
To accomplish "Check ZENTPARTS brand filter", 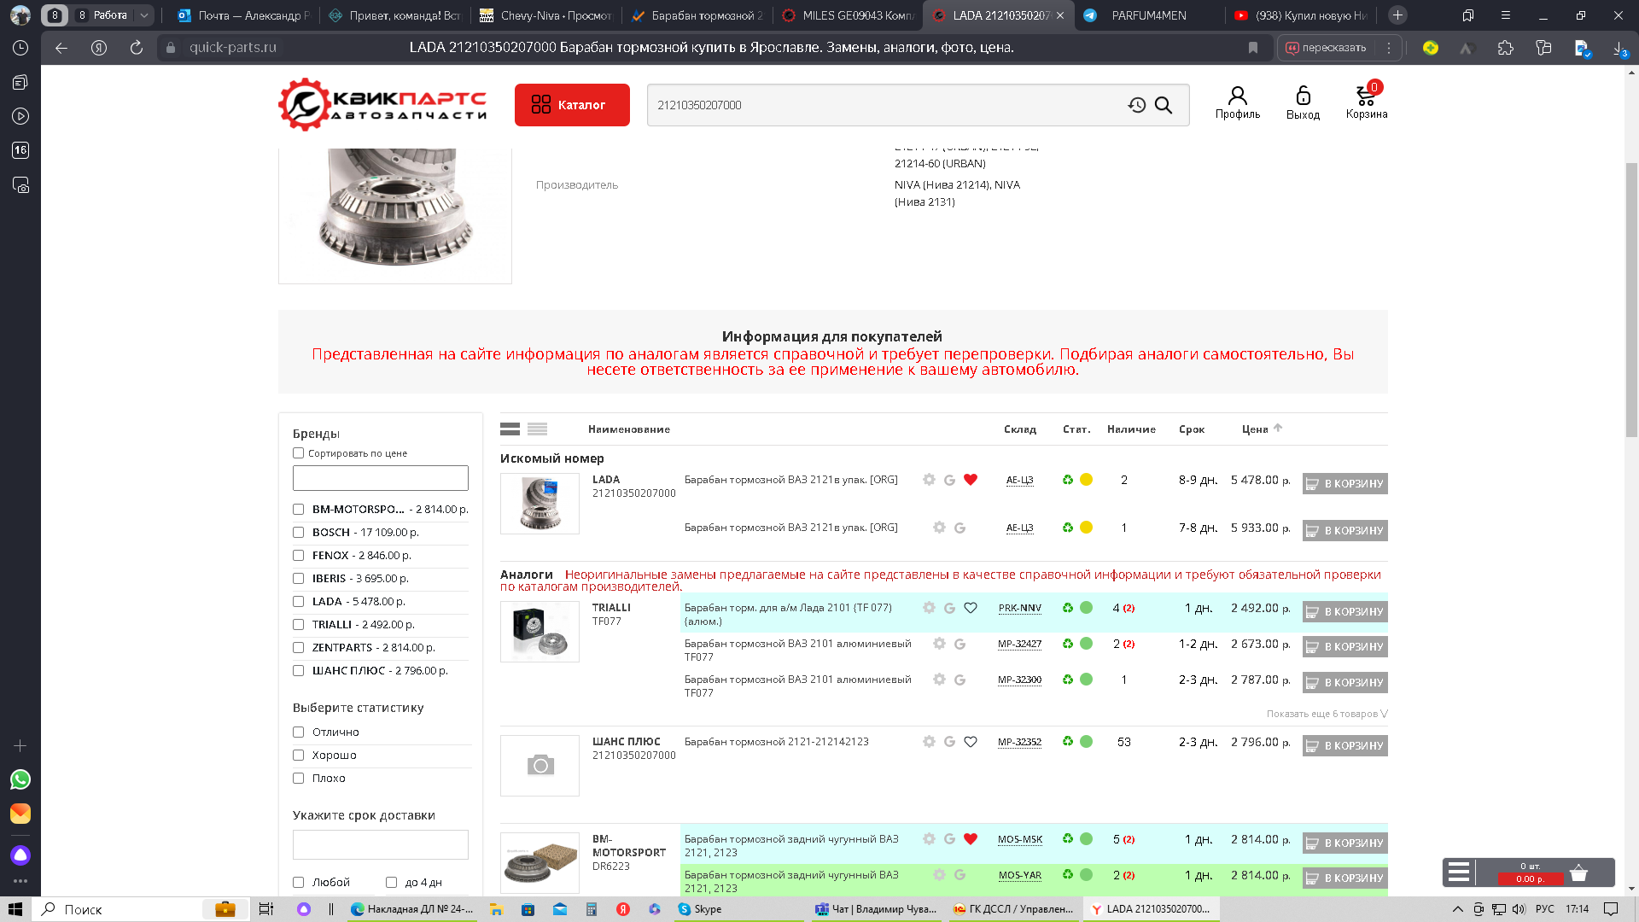I will tap(298, 648).
